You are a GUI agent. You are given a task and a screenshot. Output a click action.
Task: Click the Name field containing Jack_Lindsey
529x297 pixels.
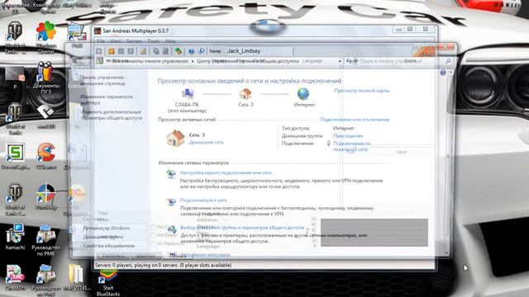point(259,51)
